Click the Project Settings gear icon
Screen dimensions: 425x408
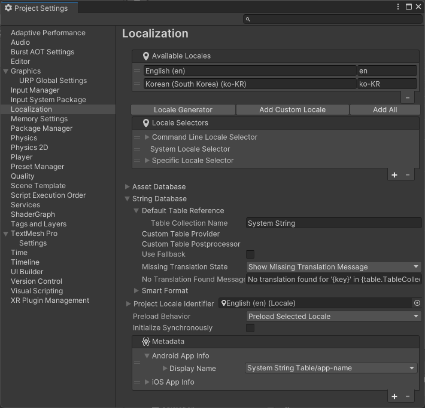pyautogui.click(x=8, y=8)
